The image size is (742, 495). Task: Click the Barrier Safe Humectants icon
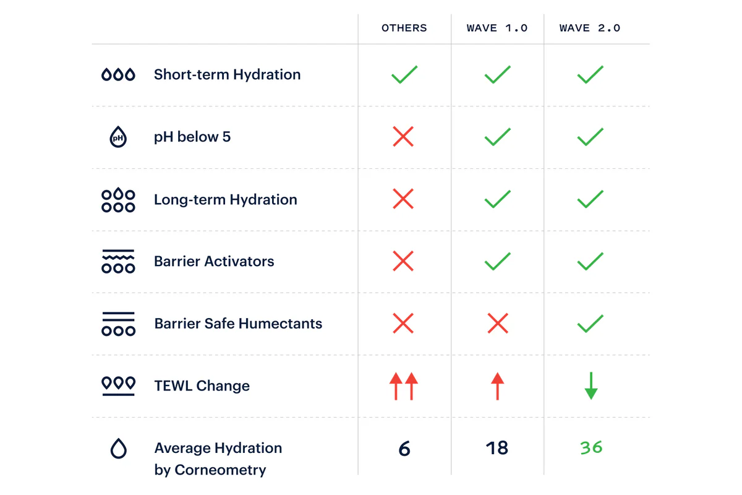click(118, 324)
